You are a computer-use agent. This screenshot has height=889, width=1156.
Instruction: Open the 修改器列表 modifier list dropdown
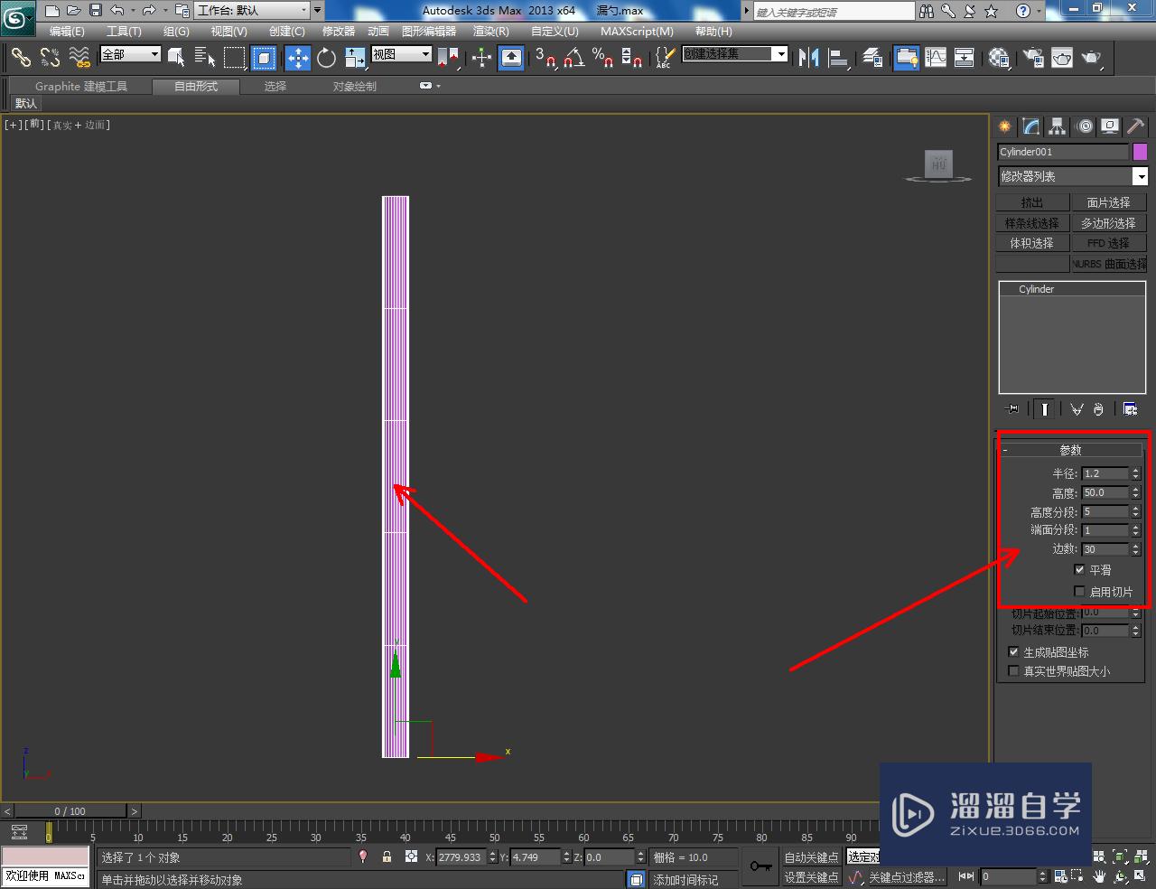click(x=1072, y=176)
